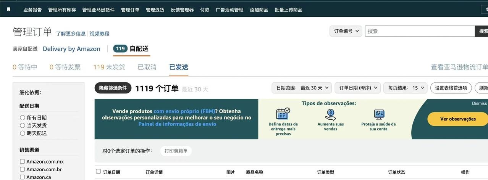The height and width of the screenshot is (180, 488).
Task: Click the 商品名称 column header
Action: (255, 172)
